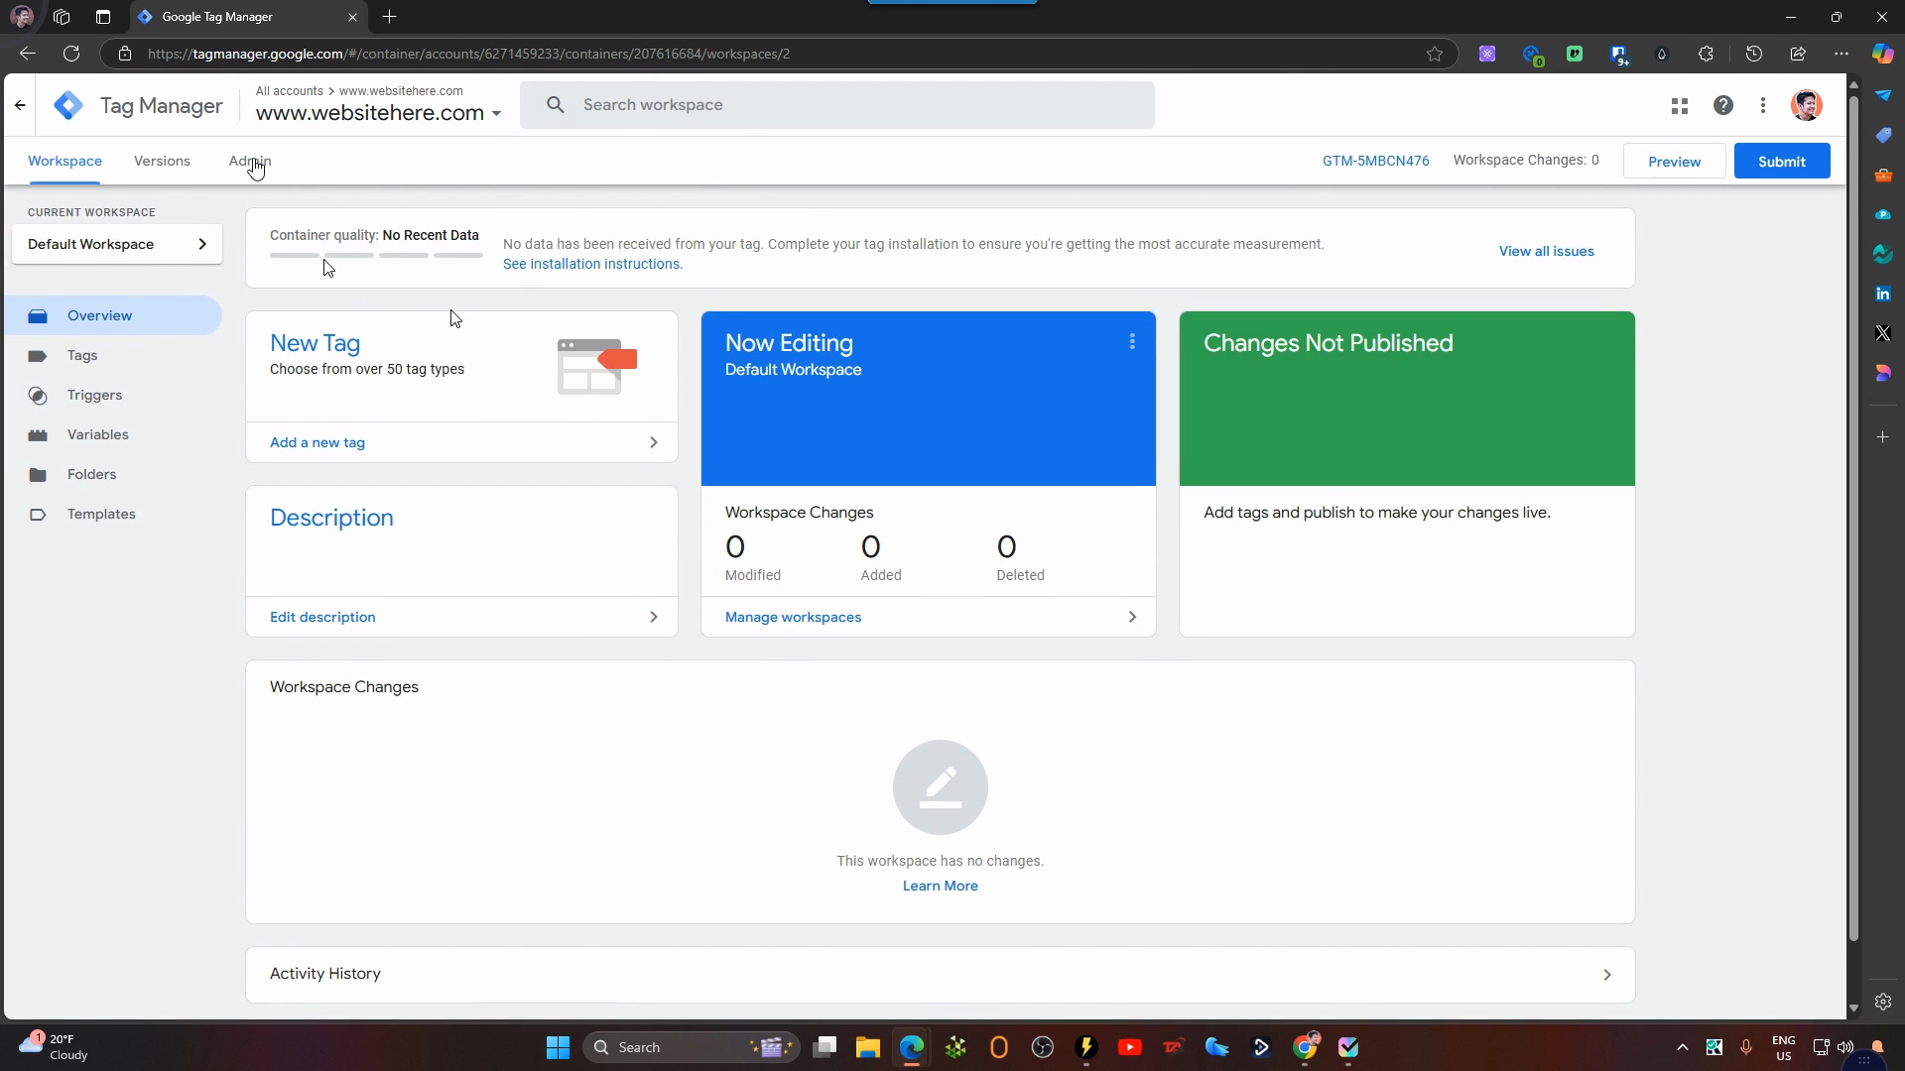This screenshot has height=1071, width=1905.
Task: Open the www.websitehere.com container dropdown
Action: [378, 113]
